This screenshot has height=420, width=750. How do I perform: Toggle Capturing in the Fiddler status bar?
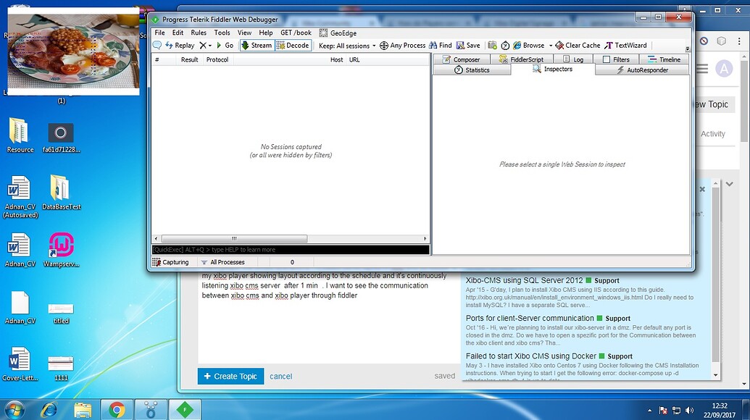click(171, 262)
